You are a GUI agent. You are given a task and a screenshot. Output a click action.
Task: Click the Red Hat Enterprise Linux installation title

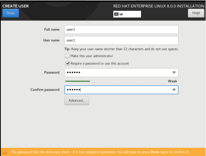[x=159, y=6]
